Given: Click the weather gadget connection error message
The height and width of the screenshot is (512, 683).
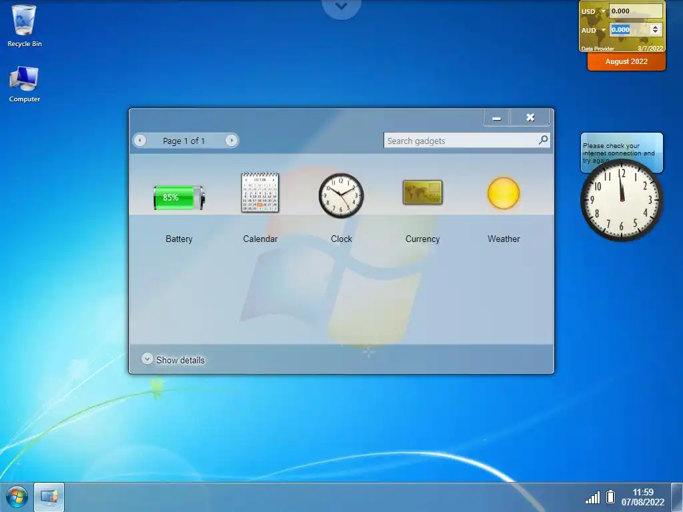Looking at the screenshot, I should pyautogui.click(x=618, y=153).
